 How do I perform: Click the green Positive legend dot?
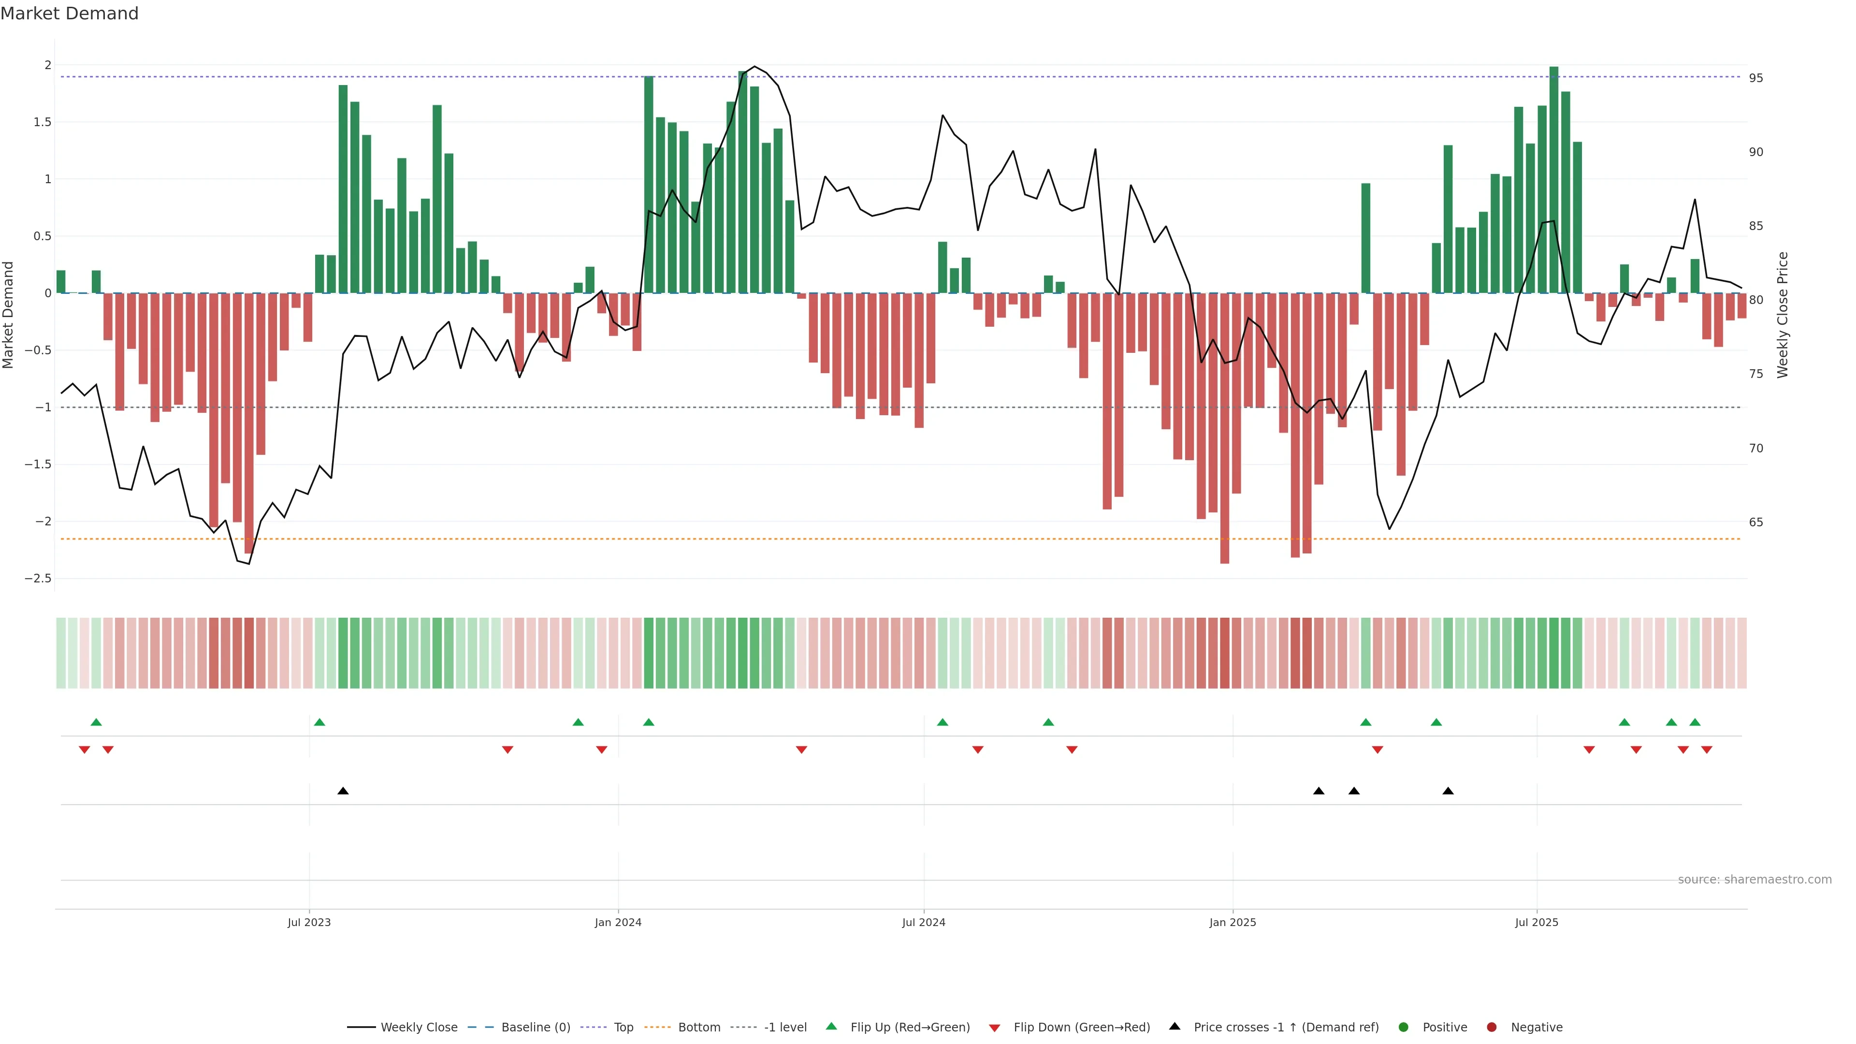[1403, 1027]
